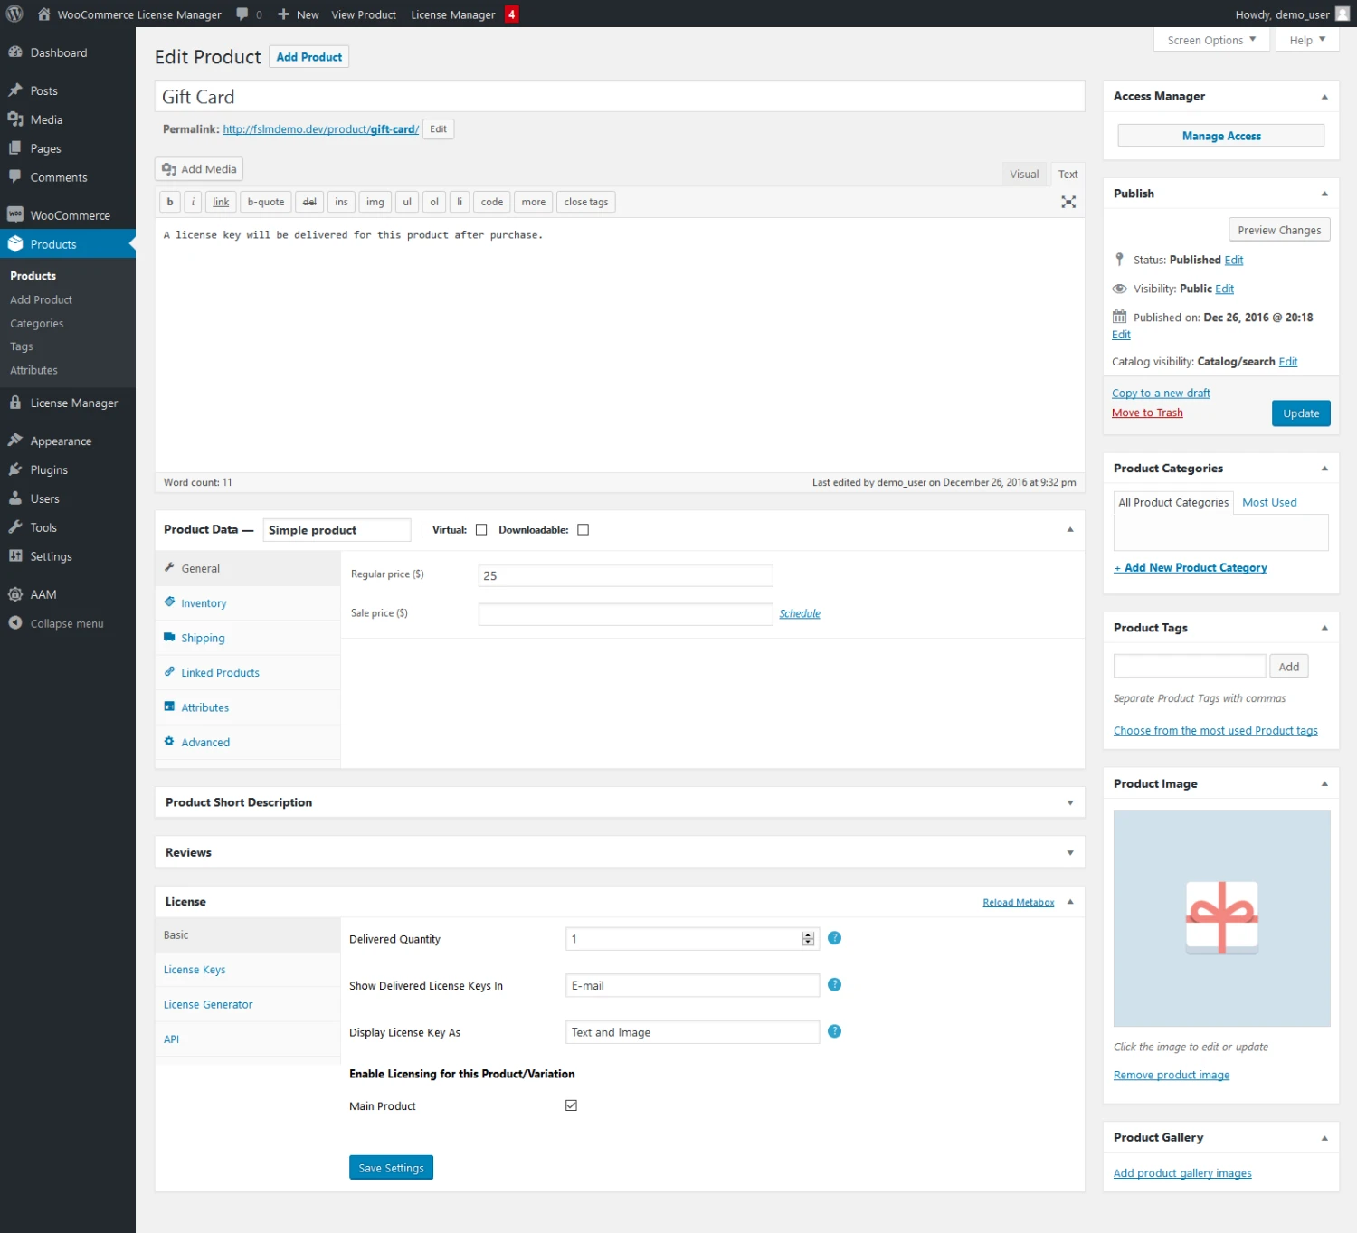This screenshot has width=1357, height=1233.
Task: Click the gift card product image thumbnail
Action: [x=1221, y=918]
